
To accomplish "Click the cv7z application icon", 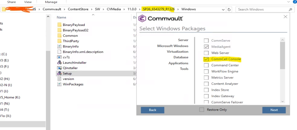I will point(60,57).
